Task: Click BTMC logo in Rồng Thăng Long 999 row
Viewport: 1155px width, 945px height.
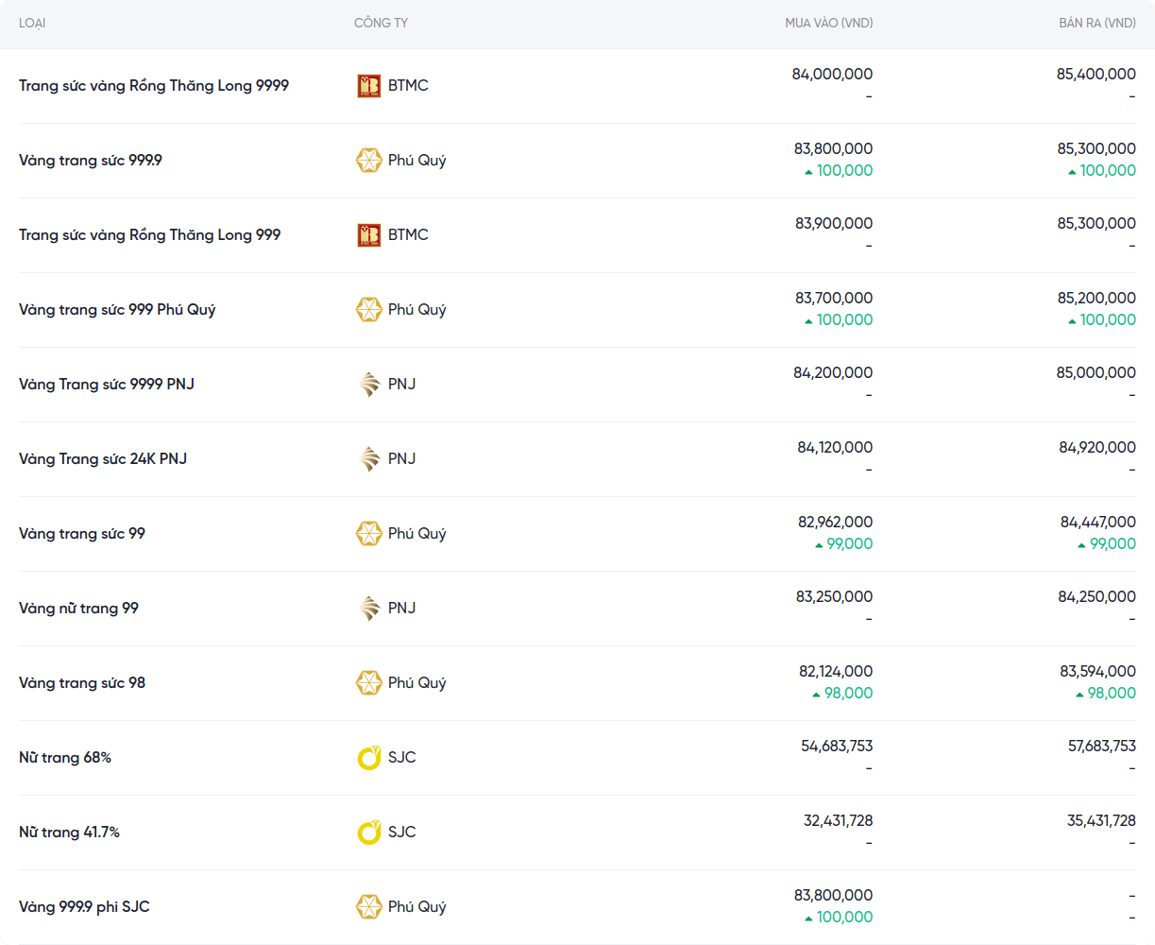Action: coord(368,235)
